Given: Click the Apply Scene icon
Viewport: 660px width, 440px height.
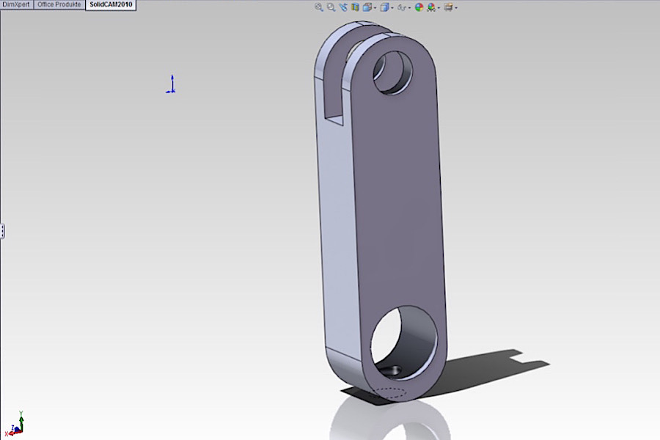Looking at the screenshot, I should (431, 7).
